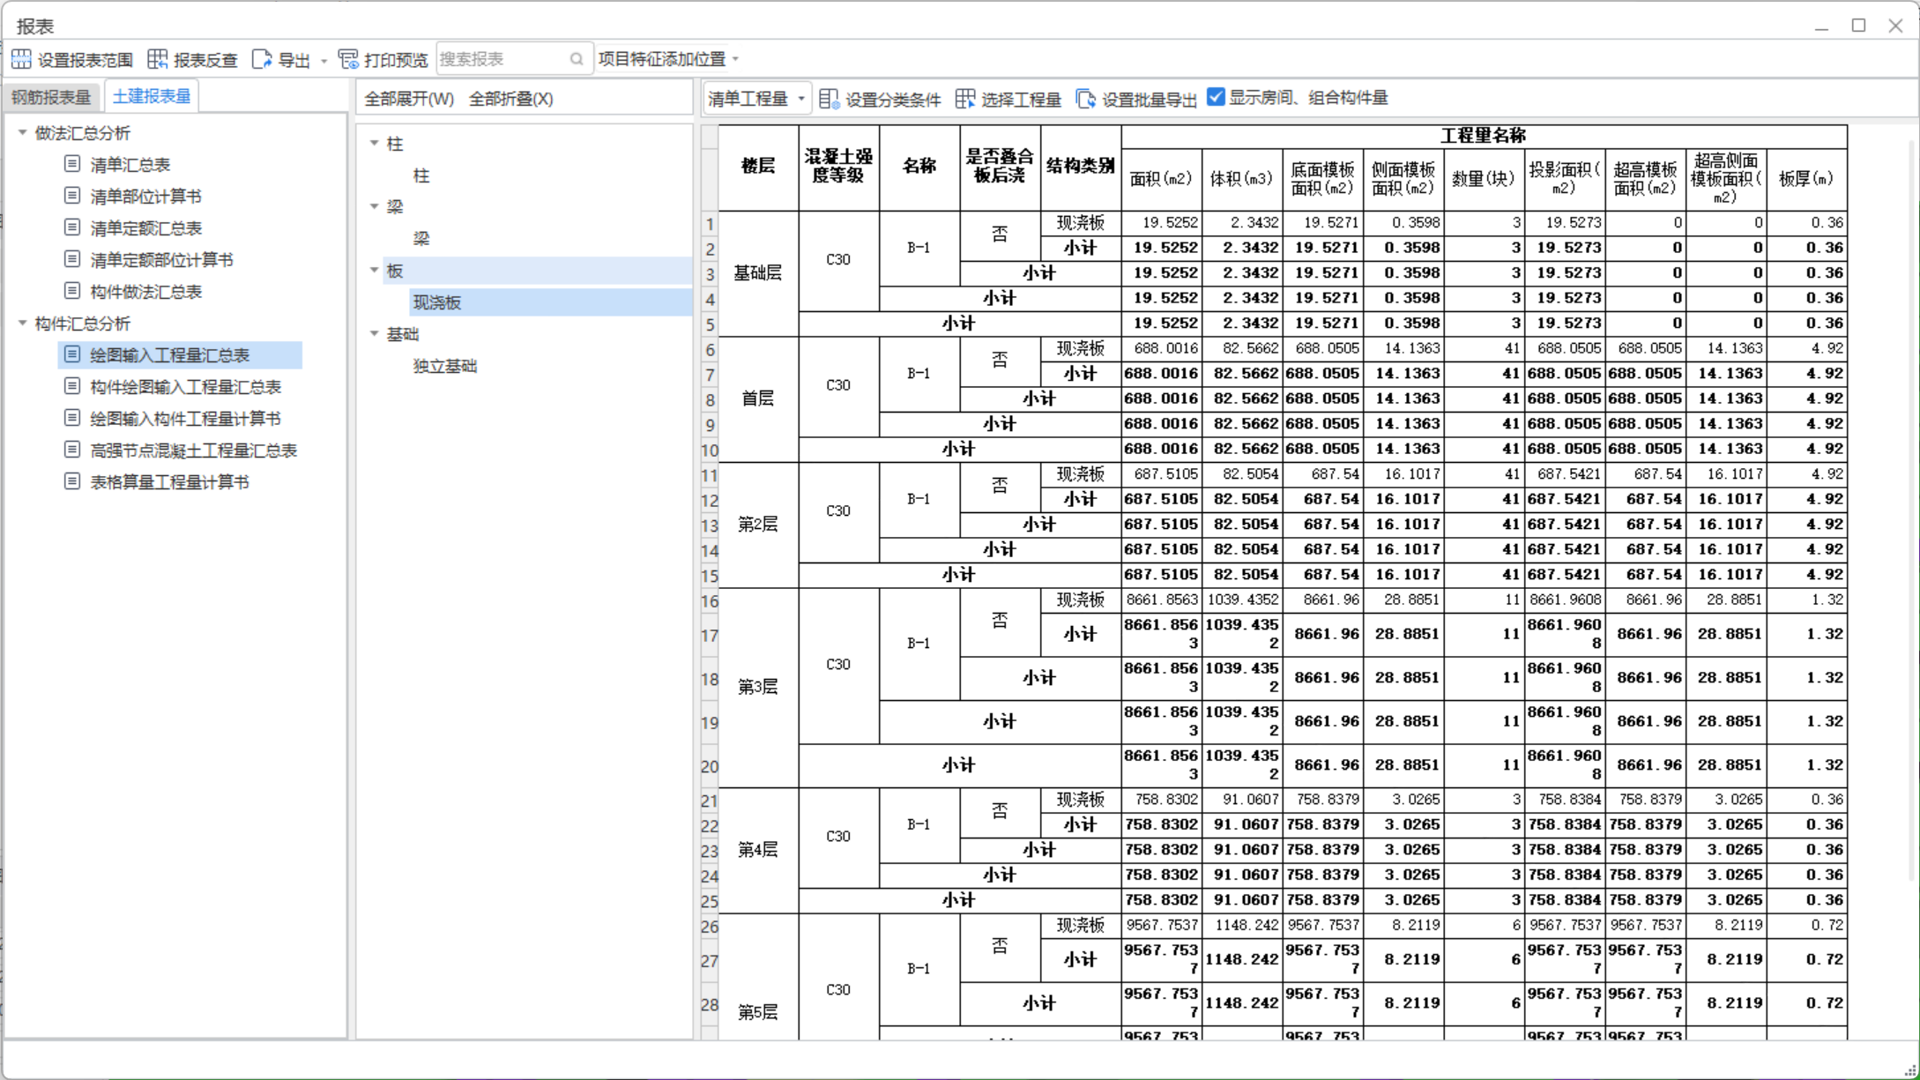Click the document icon beside 构件做法汇总表
This screenshot has width=1920, height=1080.
point(72,291)
